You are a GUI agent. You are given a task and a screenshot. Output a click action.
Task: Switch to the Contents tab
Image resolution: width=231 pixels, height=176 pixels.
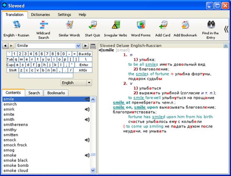[13, 93]
